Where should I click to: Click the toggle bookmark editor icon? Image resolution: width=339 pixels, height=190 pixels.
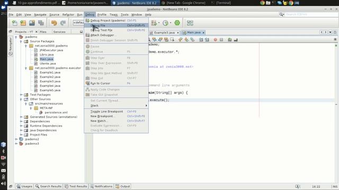pyautogui.click(x=192, y=40)
